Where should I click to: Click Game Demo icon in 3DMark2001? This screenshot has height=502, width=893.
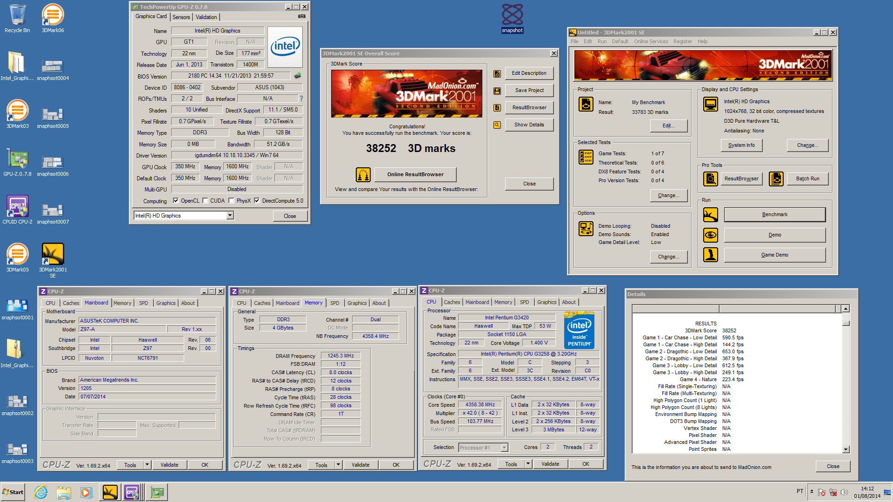711,255
